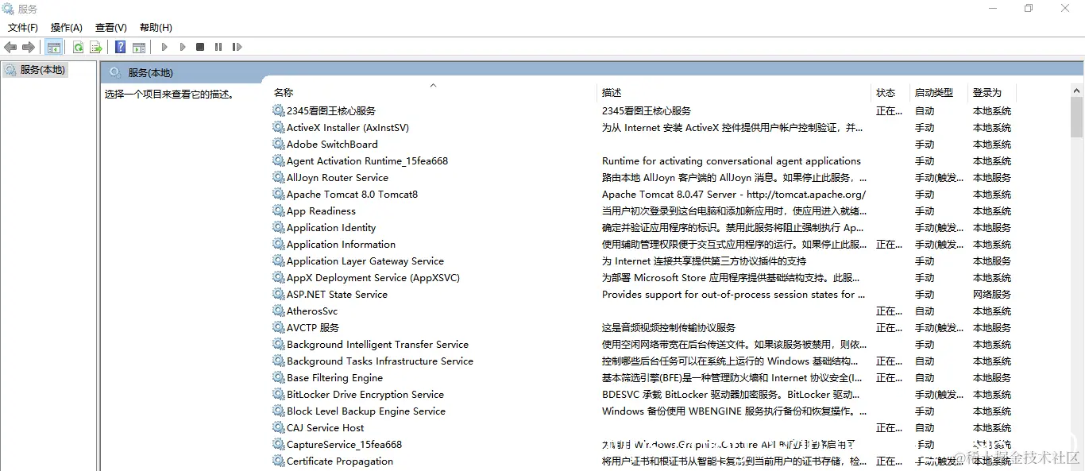Select the Application Information service
The image size is (1085, 471).
(341, 244)
